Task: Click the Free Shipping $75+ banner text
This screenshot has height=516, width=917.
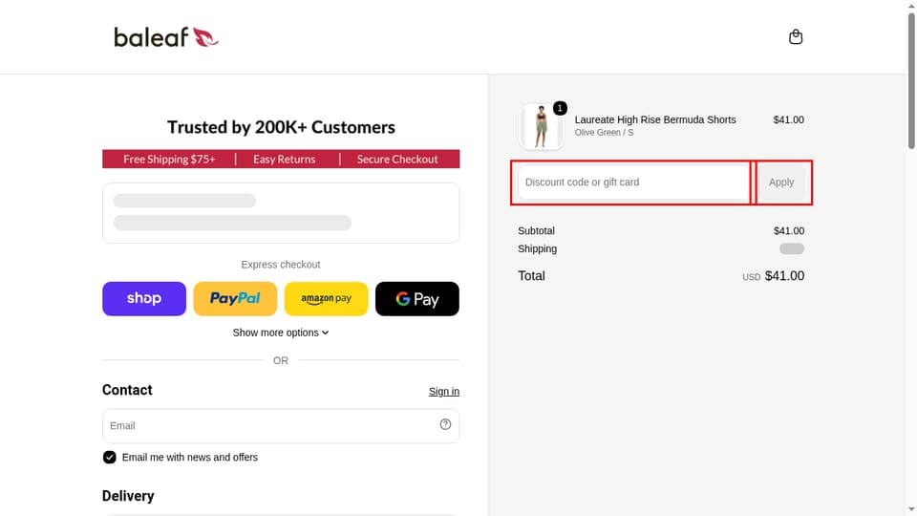Action: (169, 160)
